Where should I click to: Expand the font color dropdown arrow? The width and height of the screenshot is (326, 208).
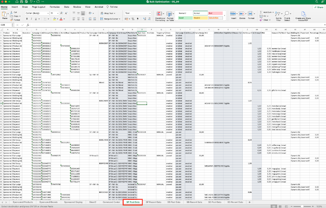[64, 19]
